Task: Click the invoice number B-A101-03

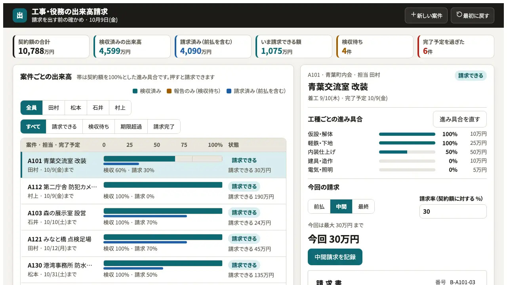Action: (x=462, y=282)
